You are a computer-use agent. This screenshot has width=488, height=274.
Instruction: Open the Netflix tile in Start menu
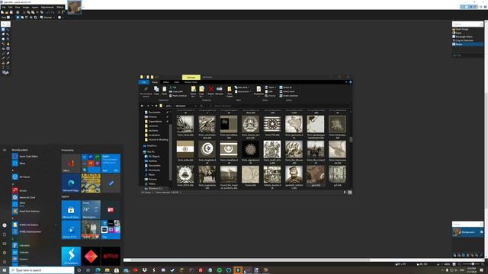coord(111,256)
